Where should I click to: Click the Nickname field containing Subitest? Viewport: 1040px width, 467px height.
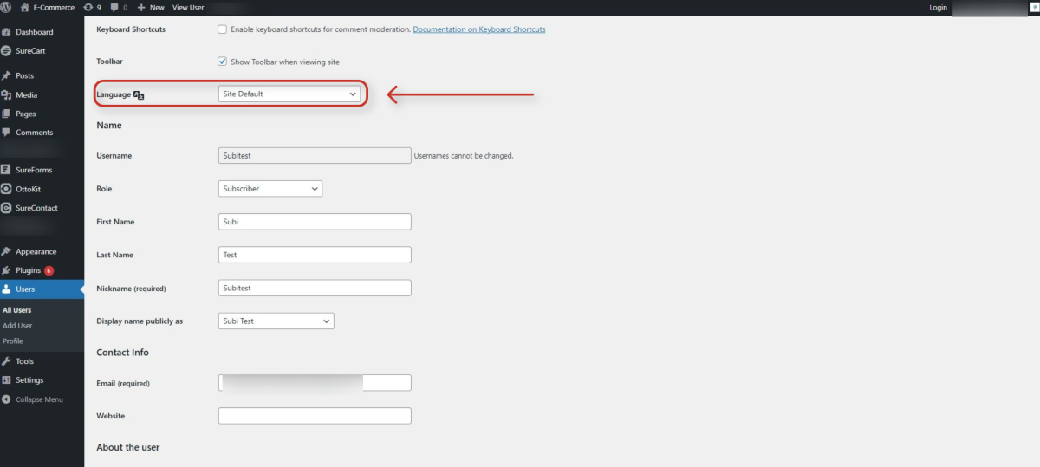[x=315, y=288]
